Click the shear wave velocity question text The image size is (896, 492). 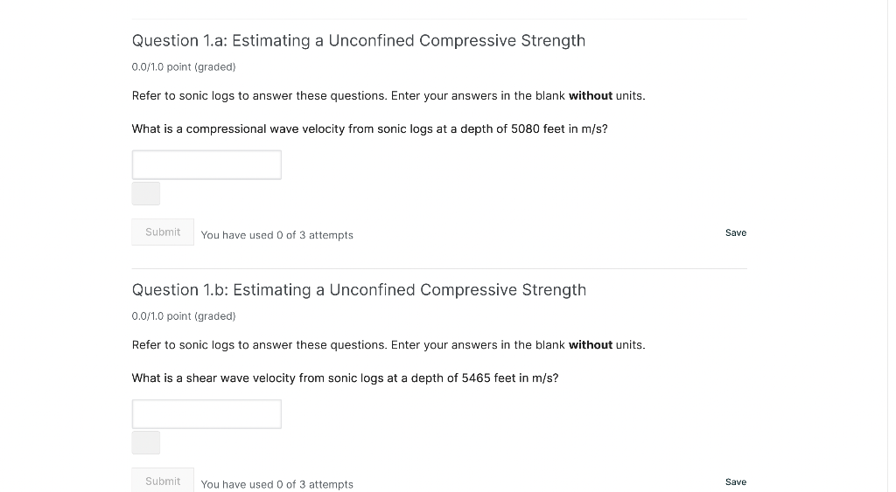(x=345, y=378)
